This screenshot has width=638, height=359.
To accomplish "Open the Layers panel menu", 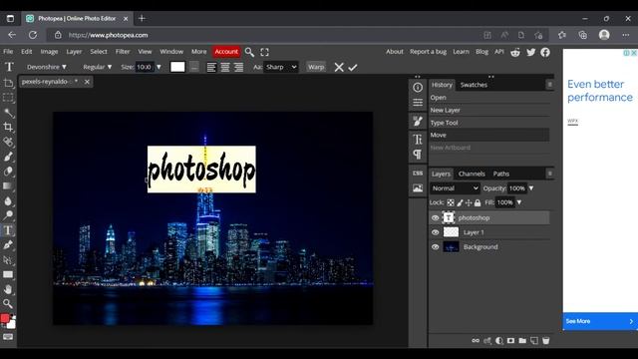I will 549,174.
